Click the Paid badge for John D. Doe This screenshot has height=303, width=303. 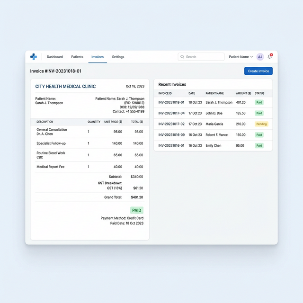(259, 113)
